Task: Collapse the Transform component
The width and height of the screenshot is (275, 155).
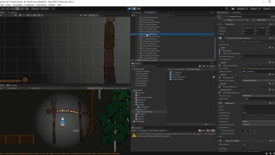Action: tap(218, 24)
